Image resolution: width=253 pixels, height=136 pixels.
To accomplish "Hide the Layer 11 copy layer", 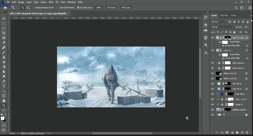I will [x=213, y=38].
